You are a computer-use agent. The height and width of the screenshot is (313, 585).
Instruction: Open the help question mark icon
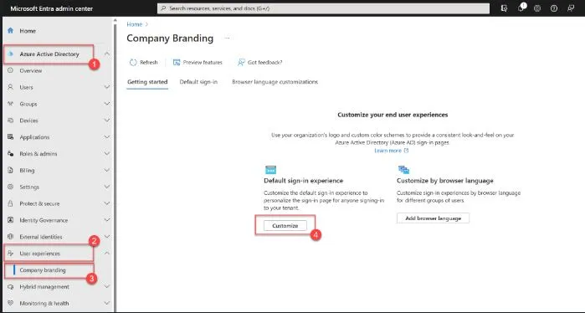pos(554,8)
